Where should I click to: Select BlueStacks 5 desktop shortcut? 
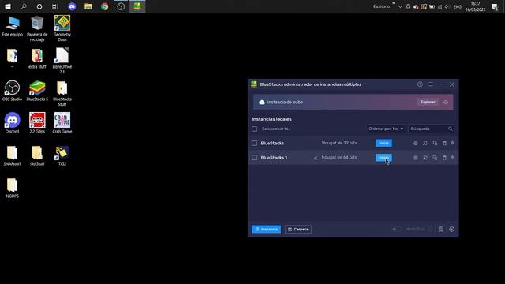[37, 91]
